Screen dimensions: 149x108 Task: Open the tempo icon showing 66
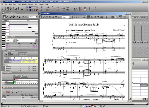75,9
